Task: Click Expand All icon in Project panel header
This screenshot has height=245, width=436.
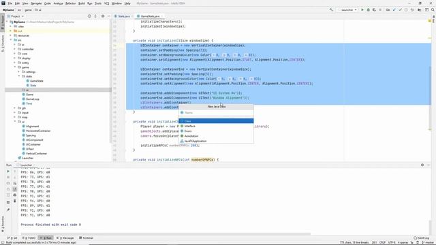Action: click(95, 16)
